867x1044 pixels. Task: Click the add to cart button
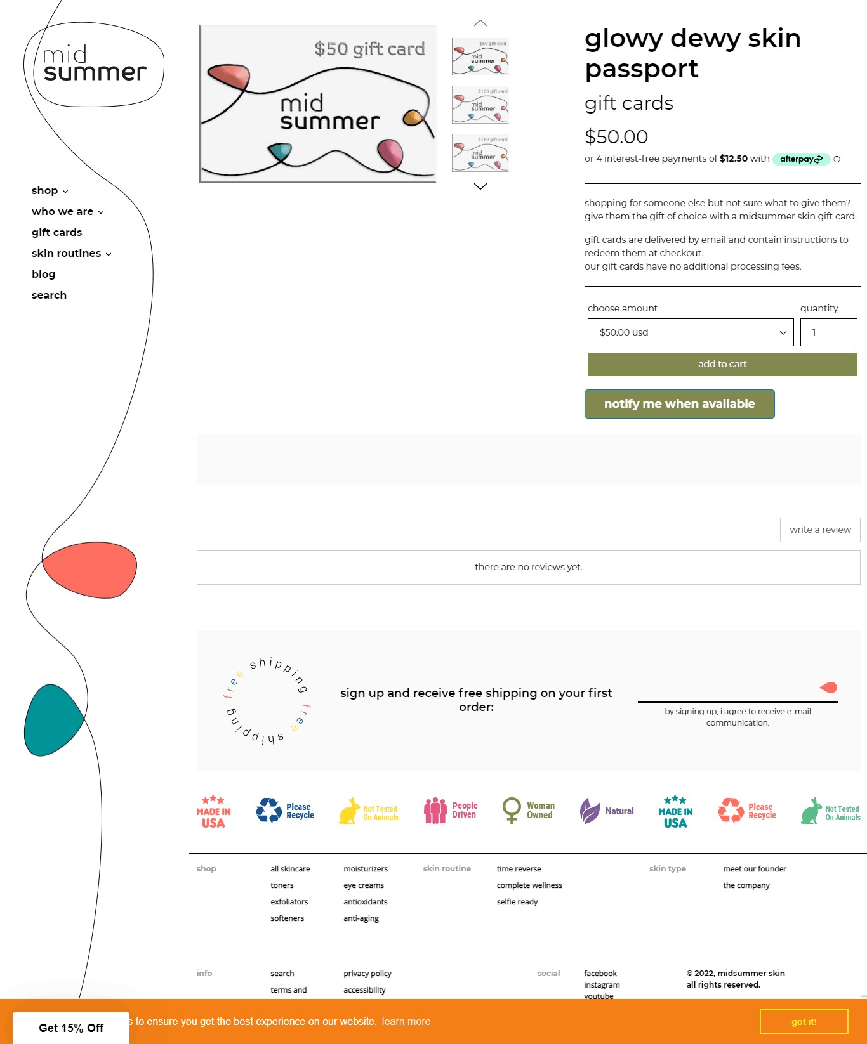click(x=722, y=364)
